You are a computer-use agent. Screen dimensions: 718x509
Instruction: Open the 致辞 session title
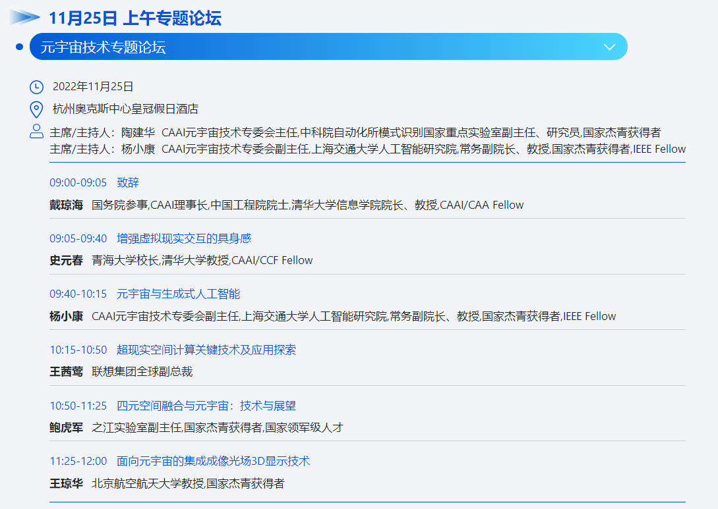coord(128,182)
